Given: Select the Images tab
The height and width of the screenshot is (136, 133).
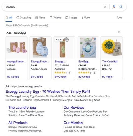Looking at the screenshot, I should click(x=71, y=18).
